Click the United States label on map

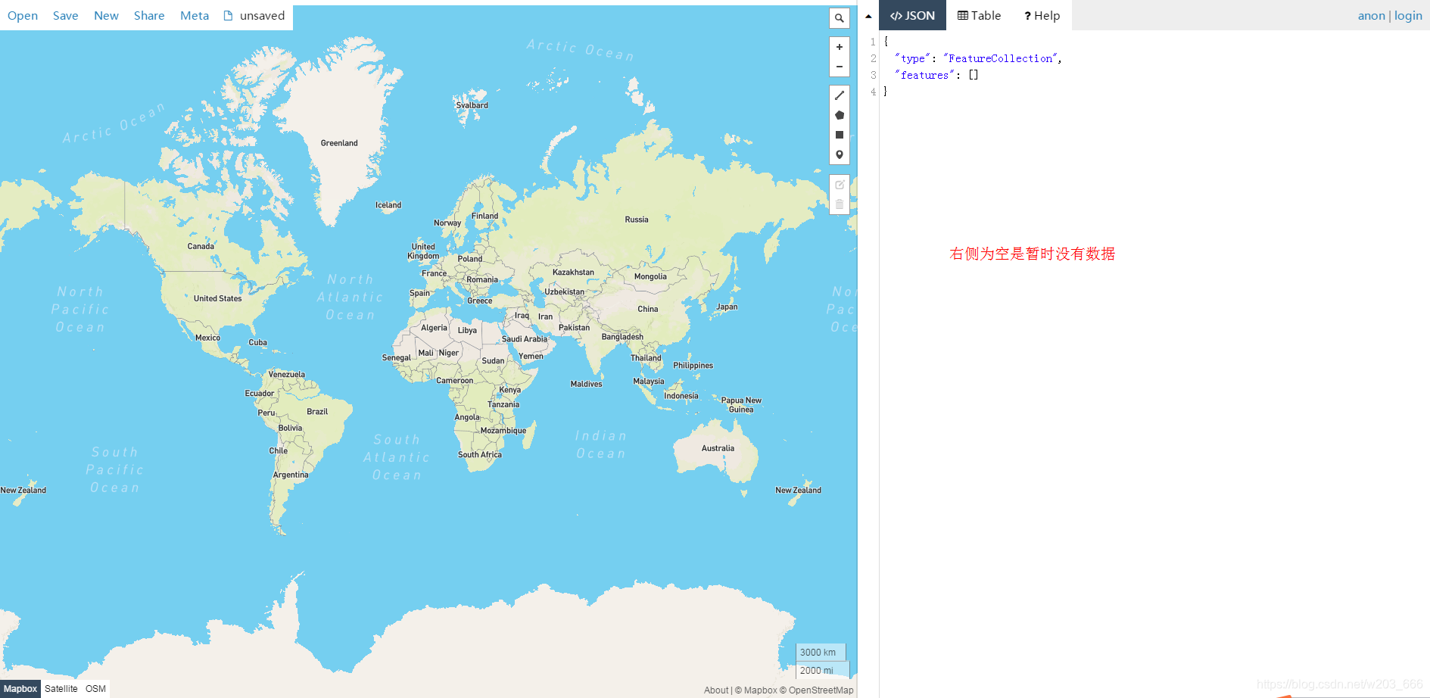(217, 298)
